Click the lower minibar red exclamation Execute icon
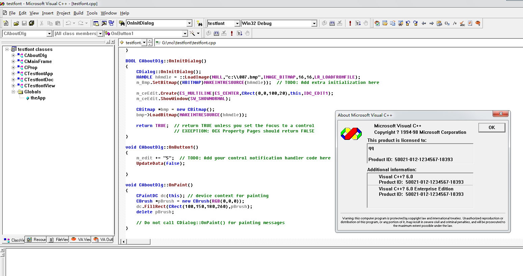The height and width of the screenshot is (276, 523). tap(232, 33)
